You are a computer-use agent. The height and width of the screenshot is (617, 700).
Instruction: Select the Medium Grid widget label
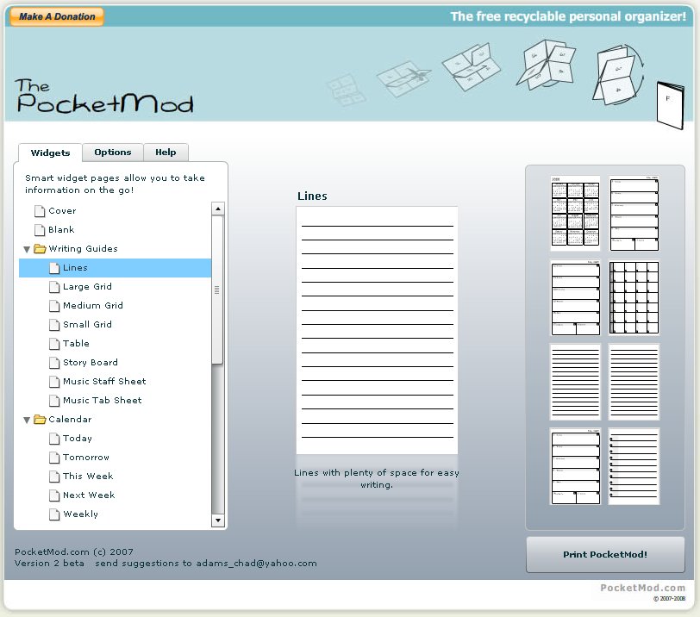(x=93, y=306)
